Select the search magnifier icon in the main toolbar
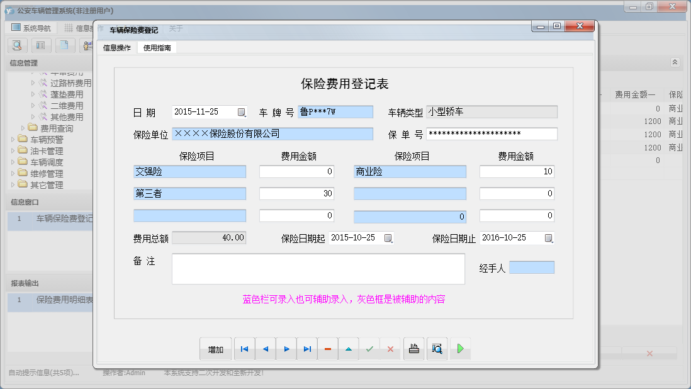The image size is (691, 389). coord(16,45)
